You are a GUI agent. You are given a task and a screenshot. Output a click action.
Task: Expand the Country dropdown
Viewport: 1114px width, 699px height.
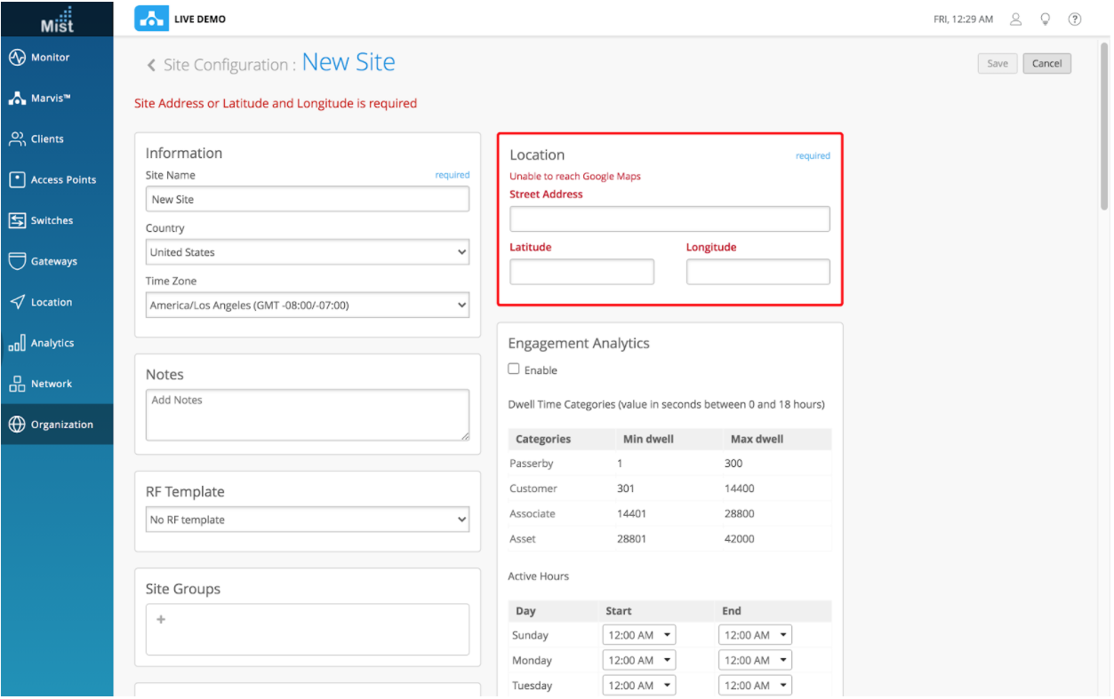[307, 252]
